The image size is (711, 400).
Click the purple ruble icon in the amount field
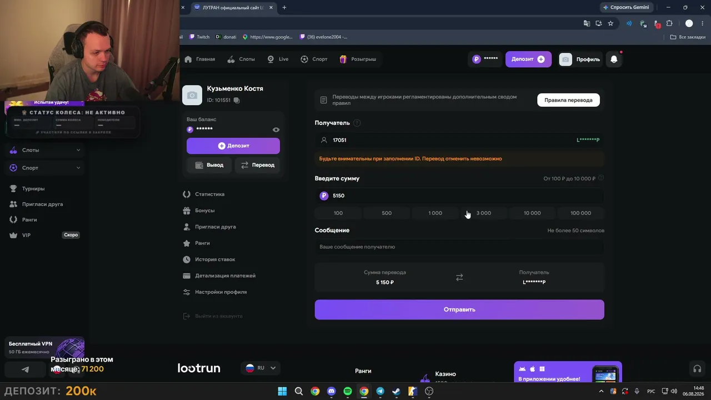324,196
